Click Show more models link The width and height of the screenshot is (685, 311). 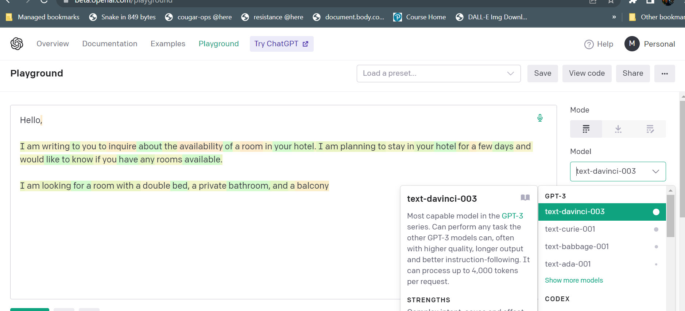574,280
